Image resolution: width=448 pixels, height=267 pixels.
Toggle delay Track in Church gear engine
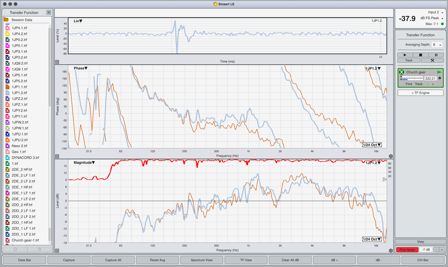tap(419, 84)
